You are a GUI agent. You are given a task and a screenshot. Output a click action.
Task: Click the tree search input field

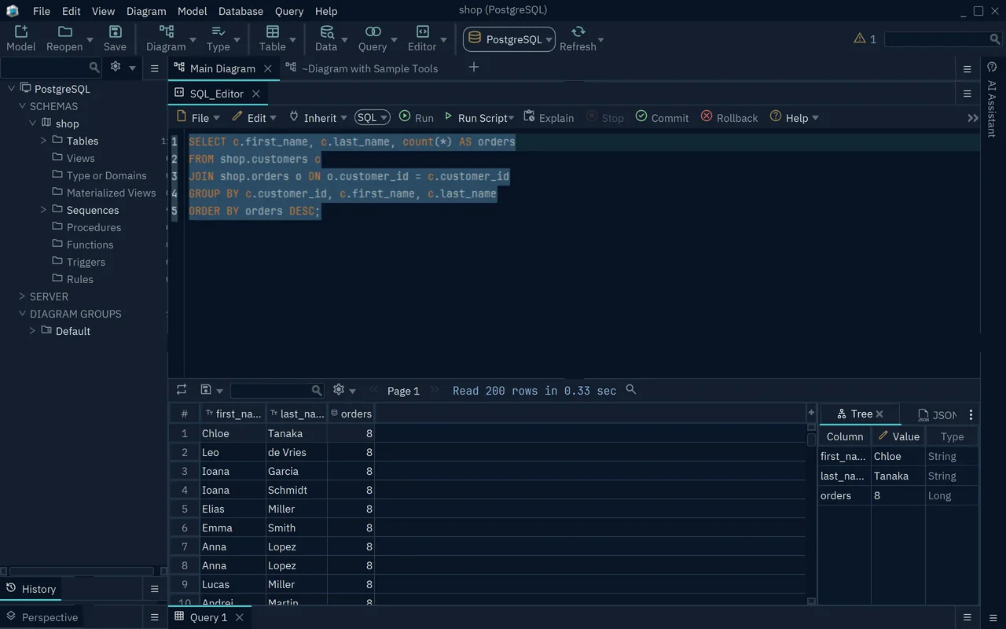tap(50, 68)
